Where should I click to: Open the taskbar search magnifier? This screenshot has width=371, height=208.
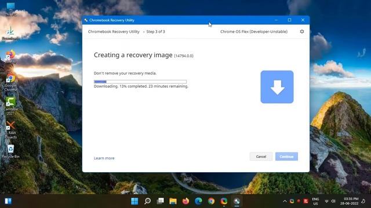pyautogui.click(x=147, y=201)
